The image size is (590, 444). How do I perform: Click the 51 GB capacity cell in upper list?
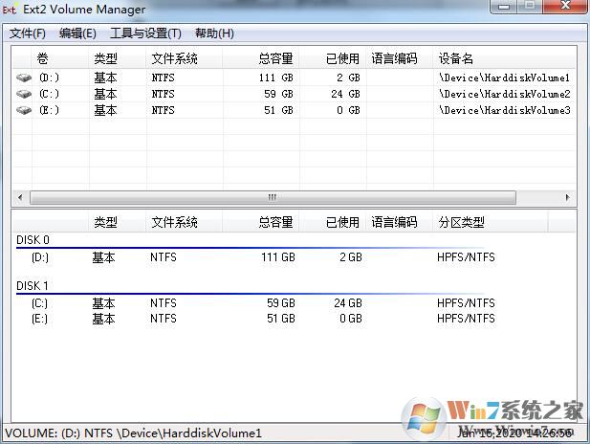[278, 110]
